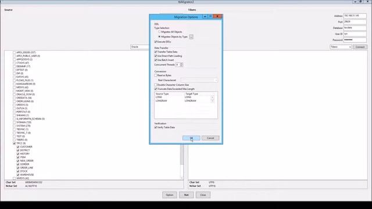The height and width of the screenshot is (209, 372).
Task: Select the EXFSYS schema row
Action: [22, 77]
